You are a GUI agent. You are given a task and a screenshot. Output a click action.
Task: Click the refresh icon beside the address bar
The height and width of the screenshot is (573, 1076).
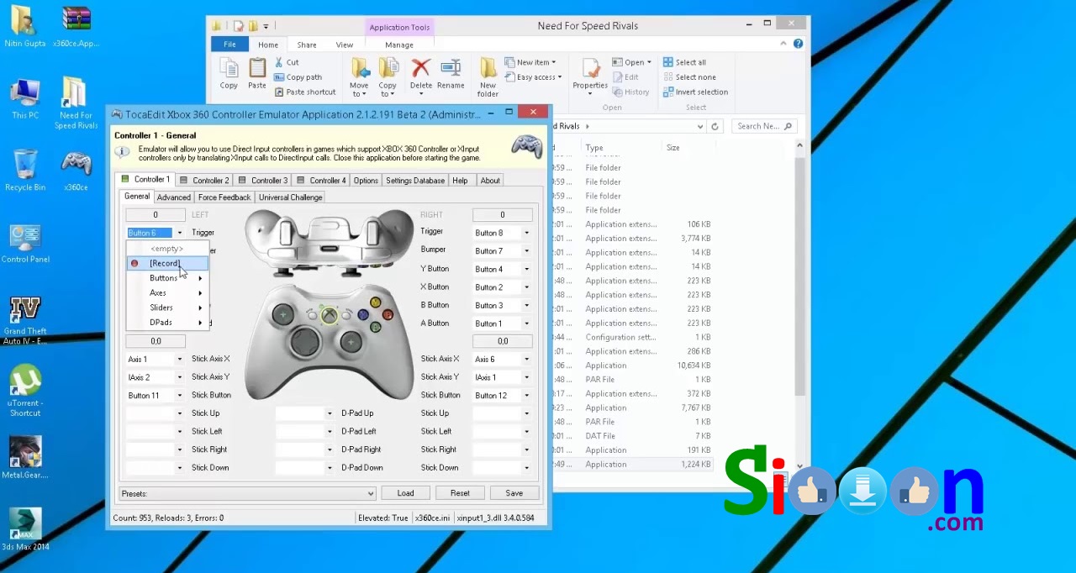click(715, 126)
